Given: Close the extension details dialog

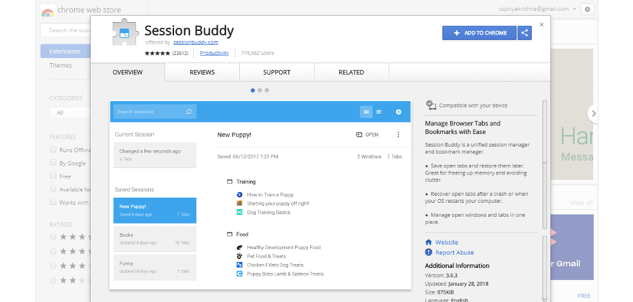Looking at the screenshot, I should pyautogui.click(x=542, y=25).
